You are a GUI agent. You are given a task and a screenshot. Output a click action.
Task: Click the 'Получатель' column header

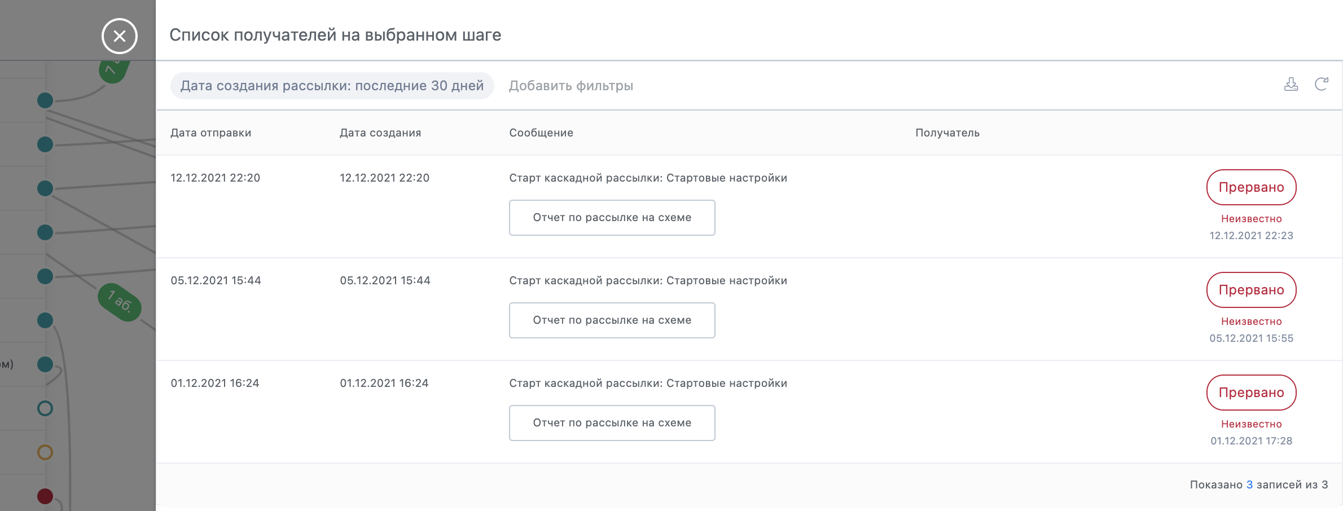(x=947, y=133)
